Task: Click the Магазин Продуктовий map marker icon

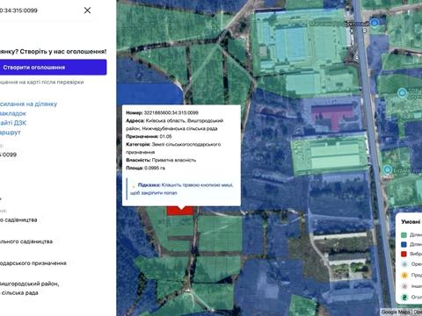Action: (375, 23)
